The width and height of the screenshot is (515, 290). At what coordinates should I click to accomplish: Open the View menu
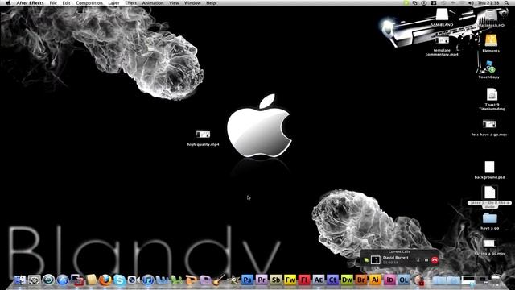coord(174,3)
